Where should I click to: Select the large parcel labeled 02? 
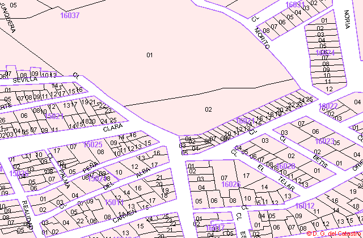pos(208,109)
